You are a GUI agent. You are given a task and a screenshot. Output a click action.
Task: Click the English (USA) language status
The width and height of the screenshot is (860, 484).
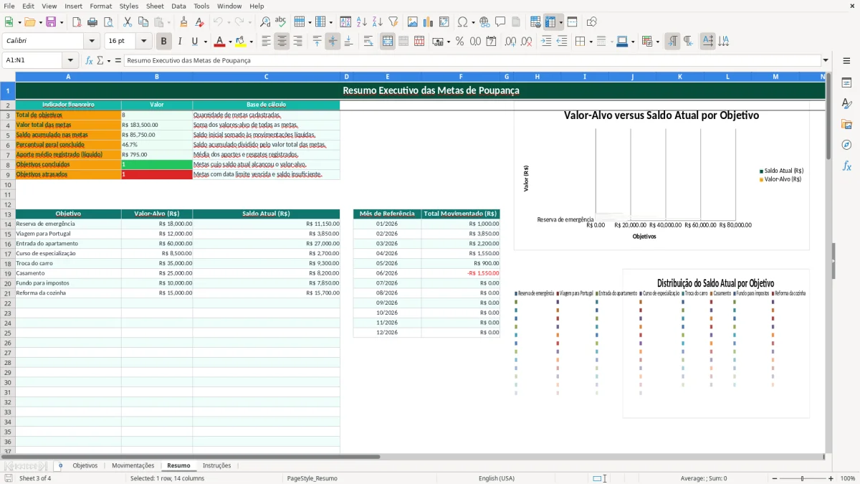click(x=496, y=478)
